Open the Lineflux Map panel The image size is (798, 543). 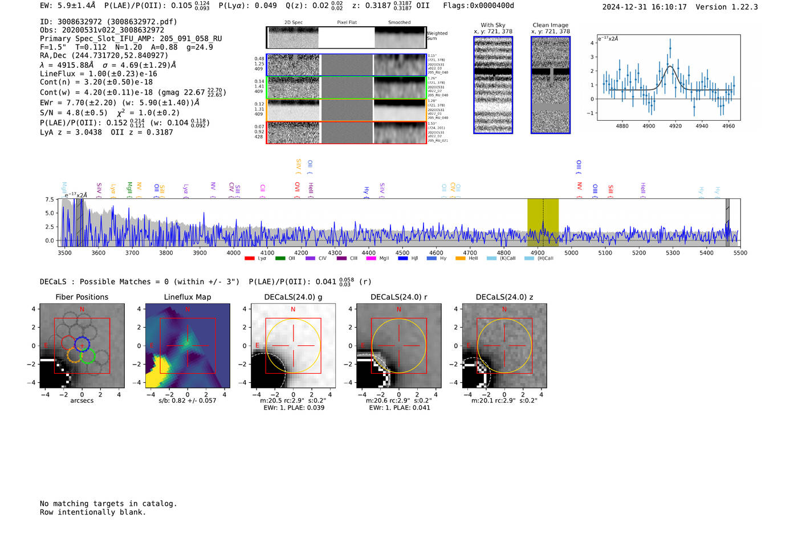pyautogui.click(x=188, y=346)
